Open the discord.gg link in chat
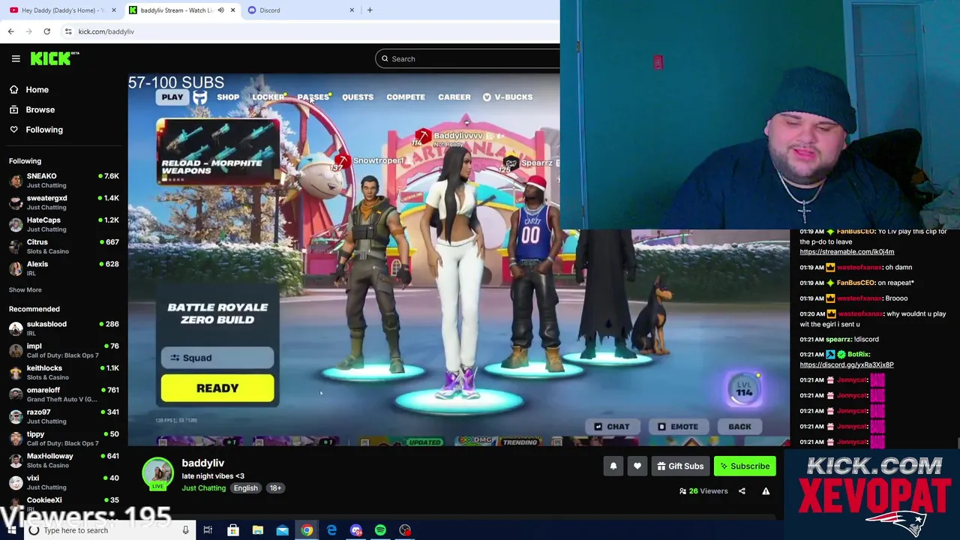Image resolution: width=960 pixels, height=540 pixels. click(x=847, y=364)
